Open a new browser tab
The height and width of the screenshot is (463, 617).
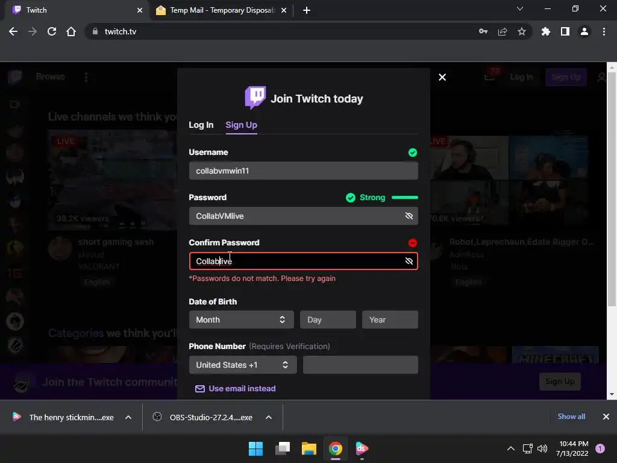pos(307,10)
